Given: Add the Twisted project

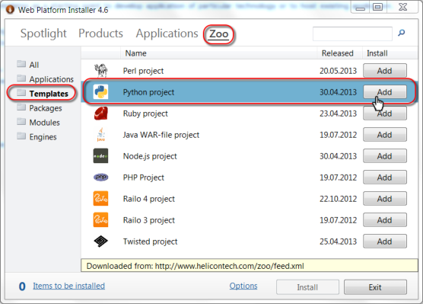Looking at the screenshot, I should click(x=385, y=242).
